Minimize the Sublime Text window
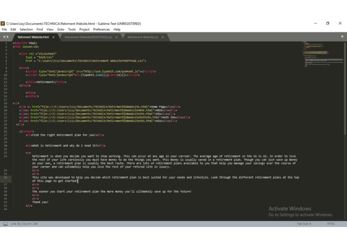The image size is (347, 247). point(316,23)
